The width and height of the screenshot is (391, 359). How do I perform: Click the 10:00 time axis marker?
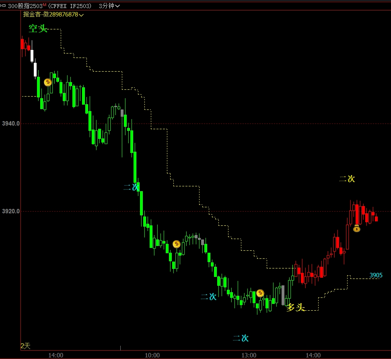click(152, 355)
